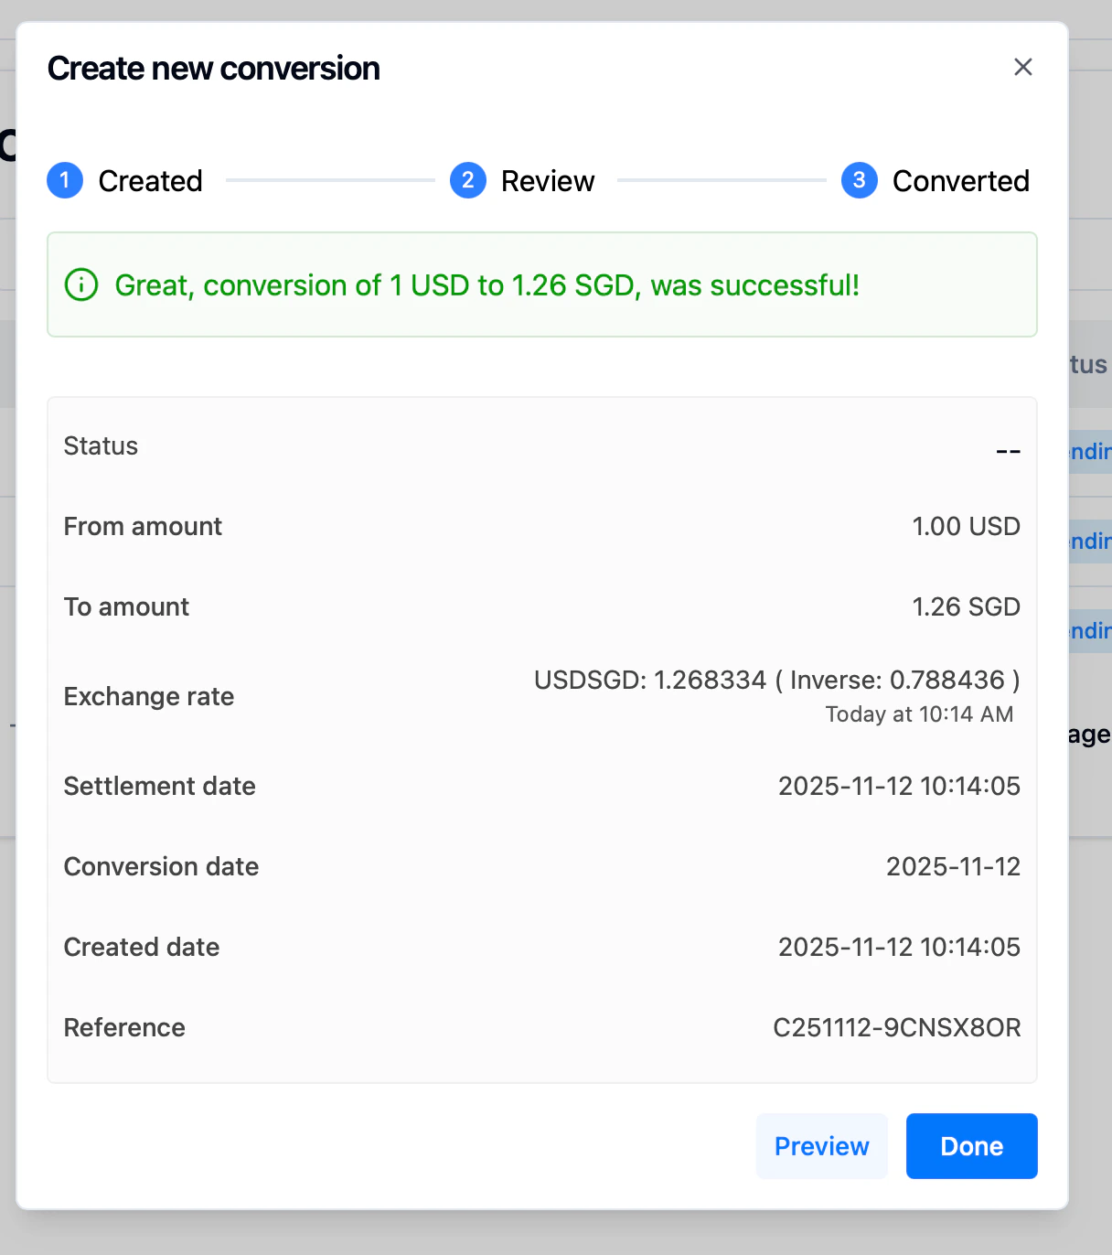Select the step 2 Review circle indicator
The height and width of the screenshot is (1255, 1112).
(468, 180)
